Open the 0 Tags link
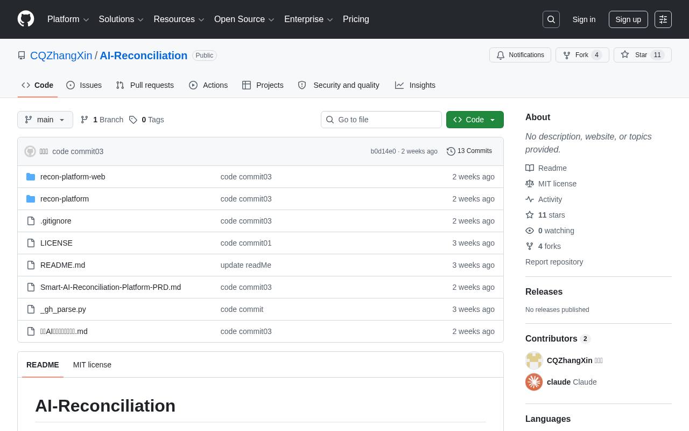This screenshot has width=689, height=431. coord(146,120)
